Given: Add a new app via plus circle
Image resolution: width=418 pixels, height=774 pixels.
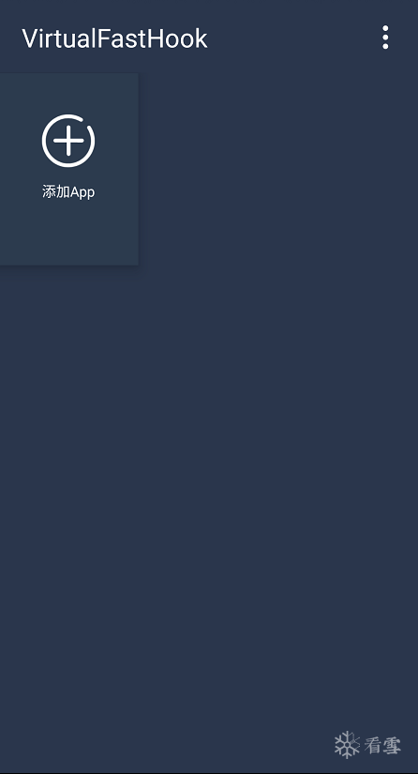Looking at the screenshot, I should coord(68,141).
